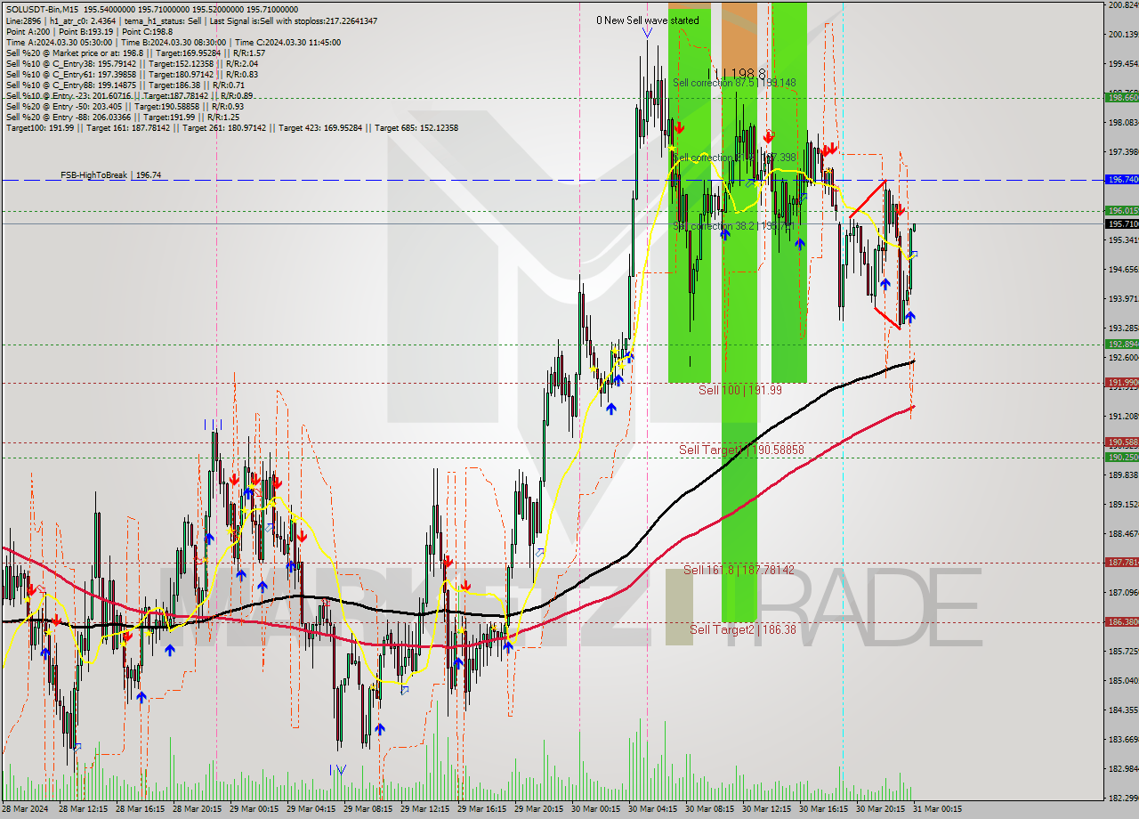The height and width of the screenshot is (819, 1139).
Task: Click the '30 Mar 20:15' time axis label
Action: click(883, 809)
